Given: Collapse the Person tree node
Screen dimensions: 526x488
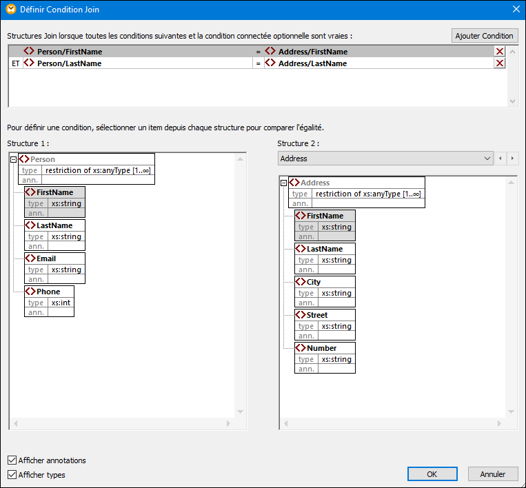Looking at the screenshot, I should pos(13,159).
